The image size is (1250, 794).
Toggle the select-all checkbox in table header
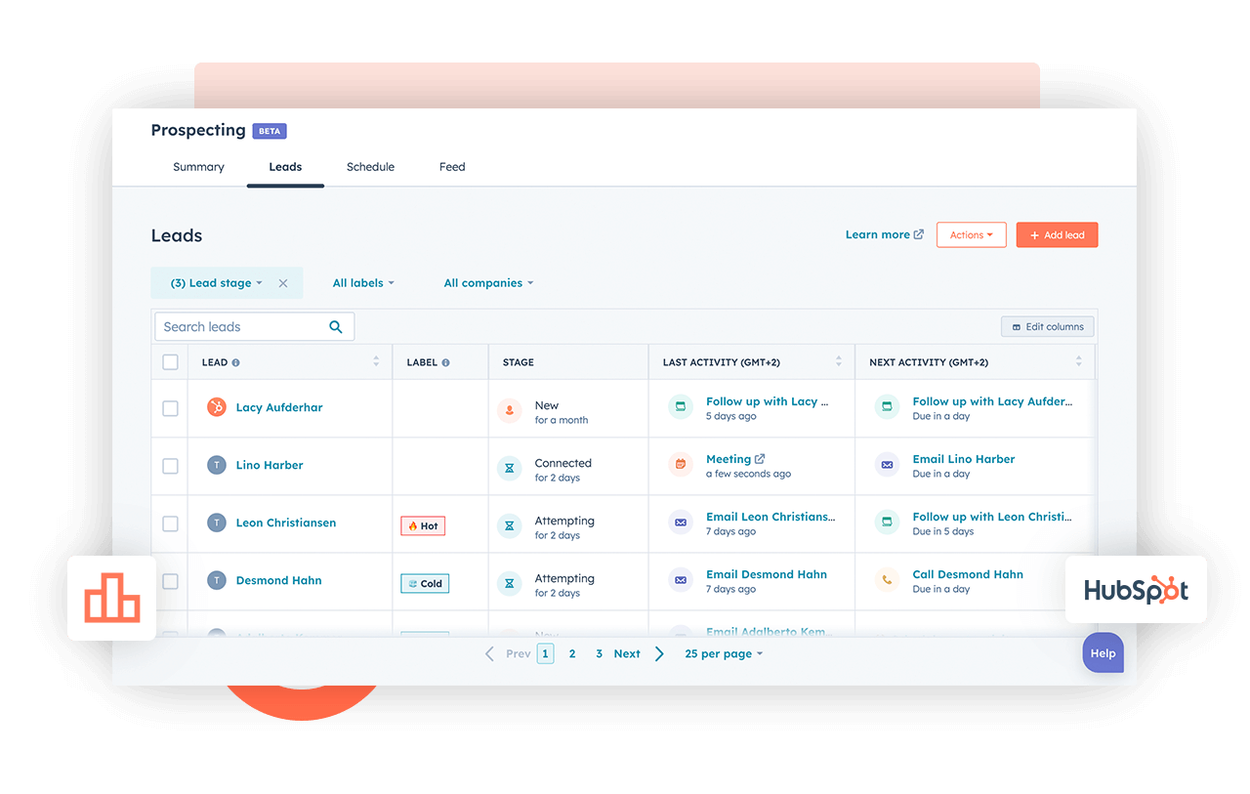[171, 362]
